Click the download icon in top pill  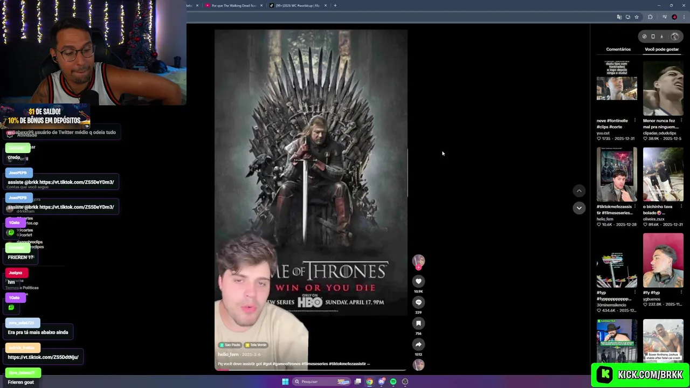click(661, 37)
